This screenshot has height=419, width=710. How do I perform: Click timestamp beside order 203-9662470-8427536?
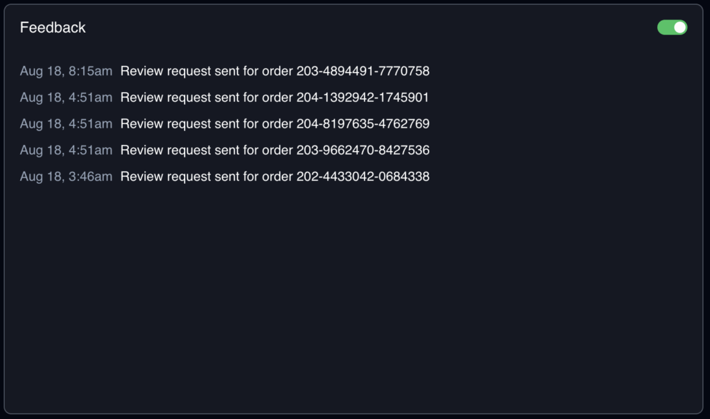66,151
